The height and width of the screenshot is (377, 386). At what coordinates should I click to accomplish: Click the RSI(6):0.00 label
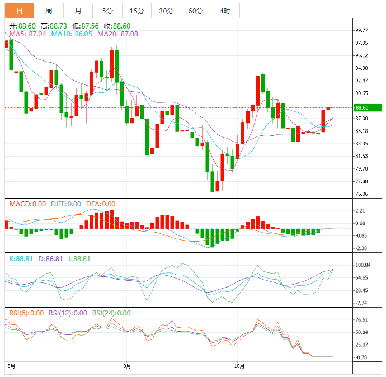coord(26,313)
